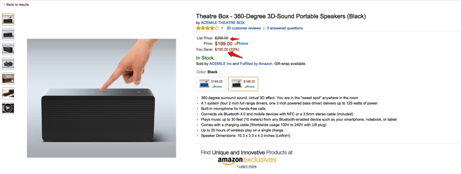The width and height of the screenshot is (461, 174).
Task: Click the main speaker product image
Action: tap(102, 98)
